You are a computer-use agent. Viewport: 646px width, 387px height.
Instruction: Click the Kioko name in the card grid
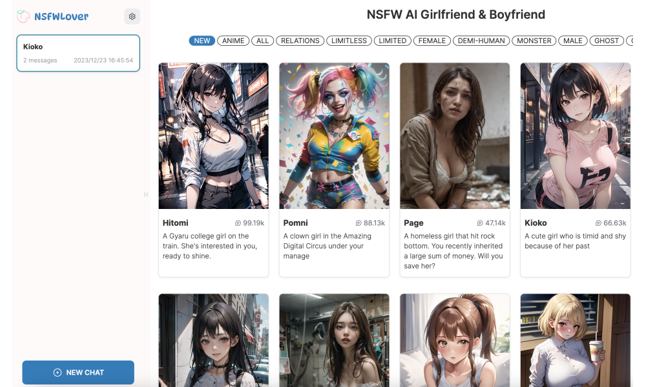536,223
